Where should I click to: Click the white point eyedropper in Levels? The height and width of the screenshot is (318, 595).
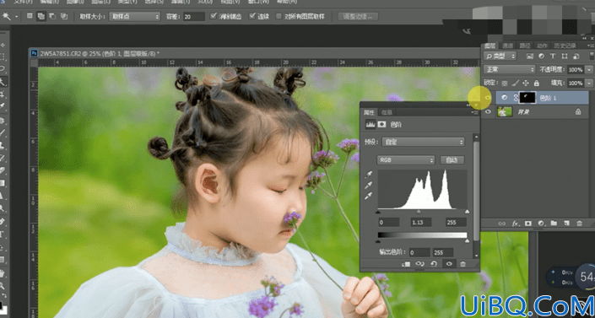pos(369,197)
